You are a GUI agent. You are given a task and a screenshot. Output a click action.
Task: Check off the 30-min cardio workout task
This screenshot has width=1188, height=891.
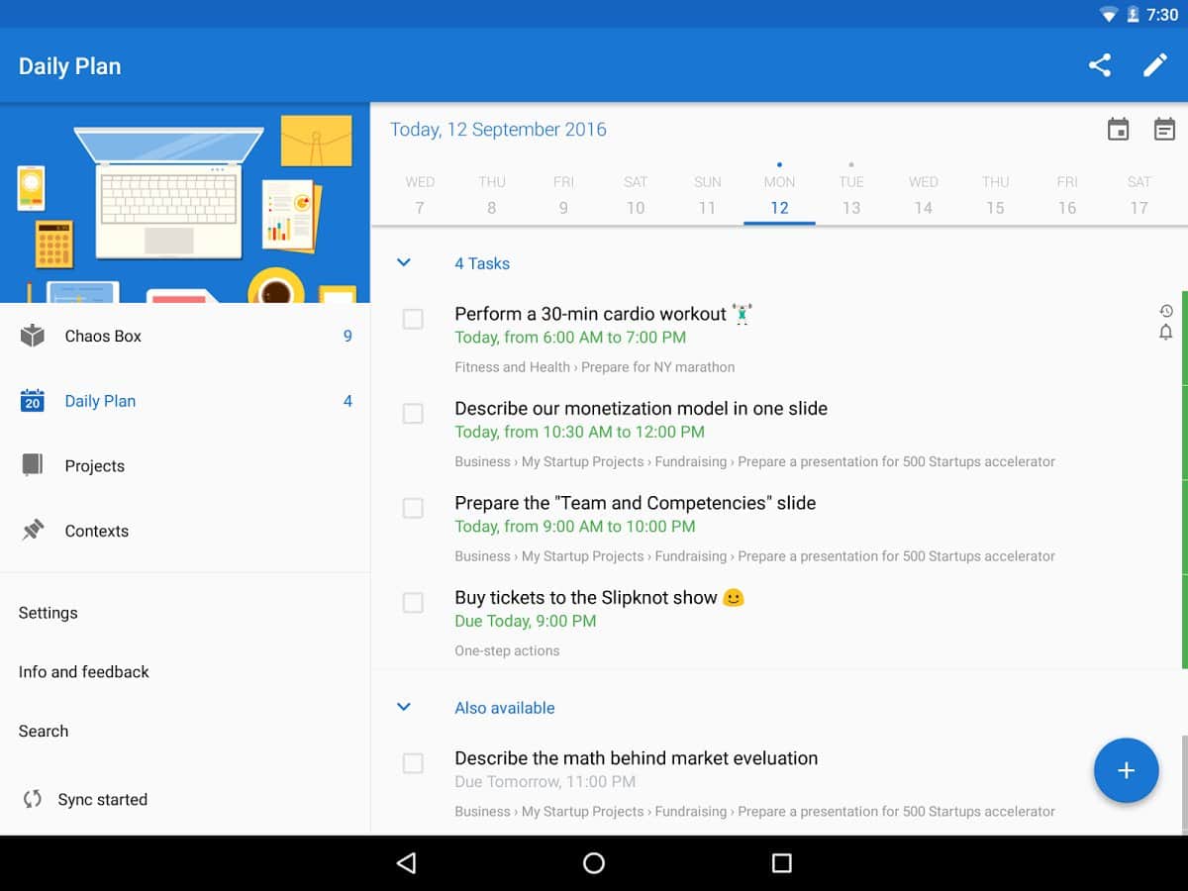413,319
